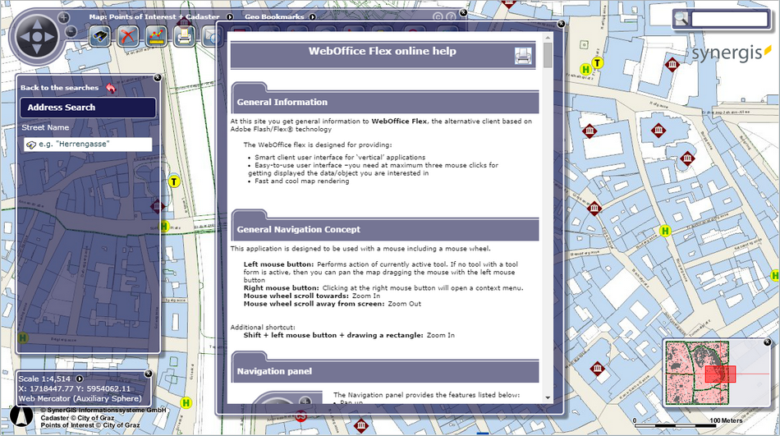Image resolution: width=780 pixels, height=436 pixels.
Task: Zoom out with the minus button
Action: (x=71, y=32)
